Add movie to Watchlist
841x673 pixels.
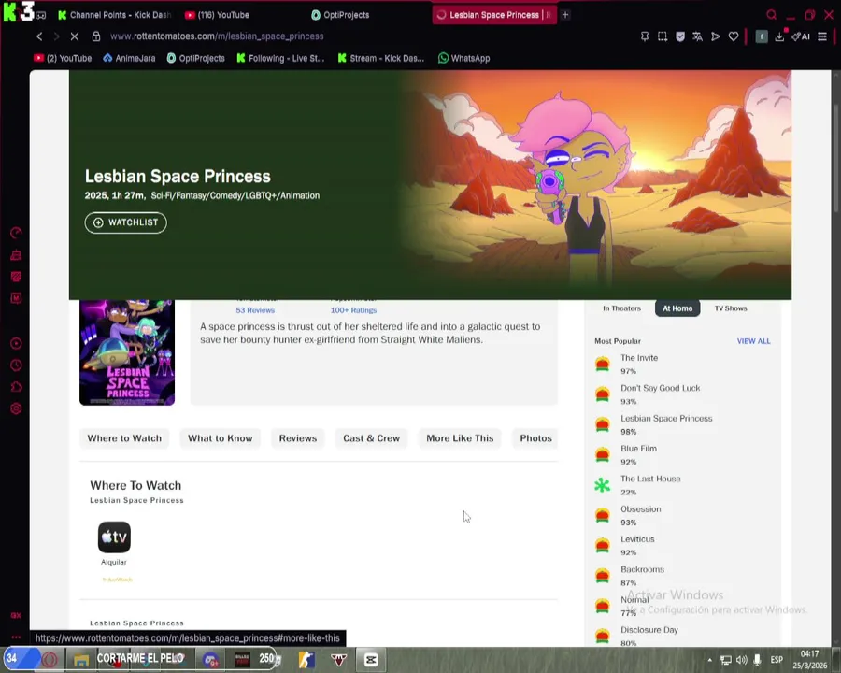125,222
